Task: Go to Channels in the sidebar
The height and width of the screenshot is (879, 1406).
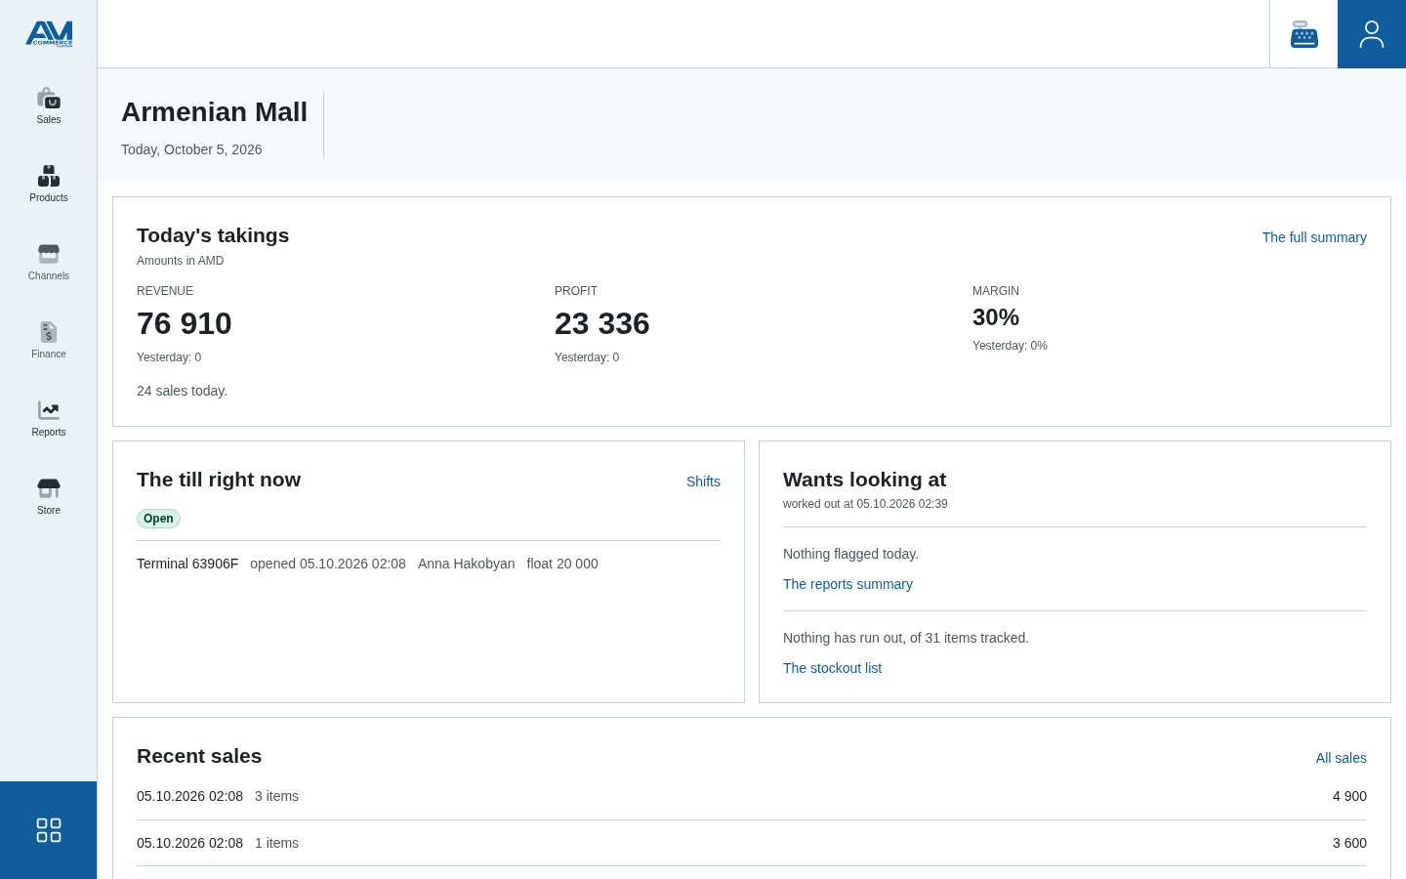Action: click(x=49, y=263)
